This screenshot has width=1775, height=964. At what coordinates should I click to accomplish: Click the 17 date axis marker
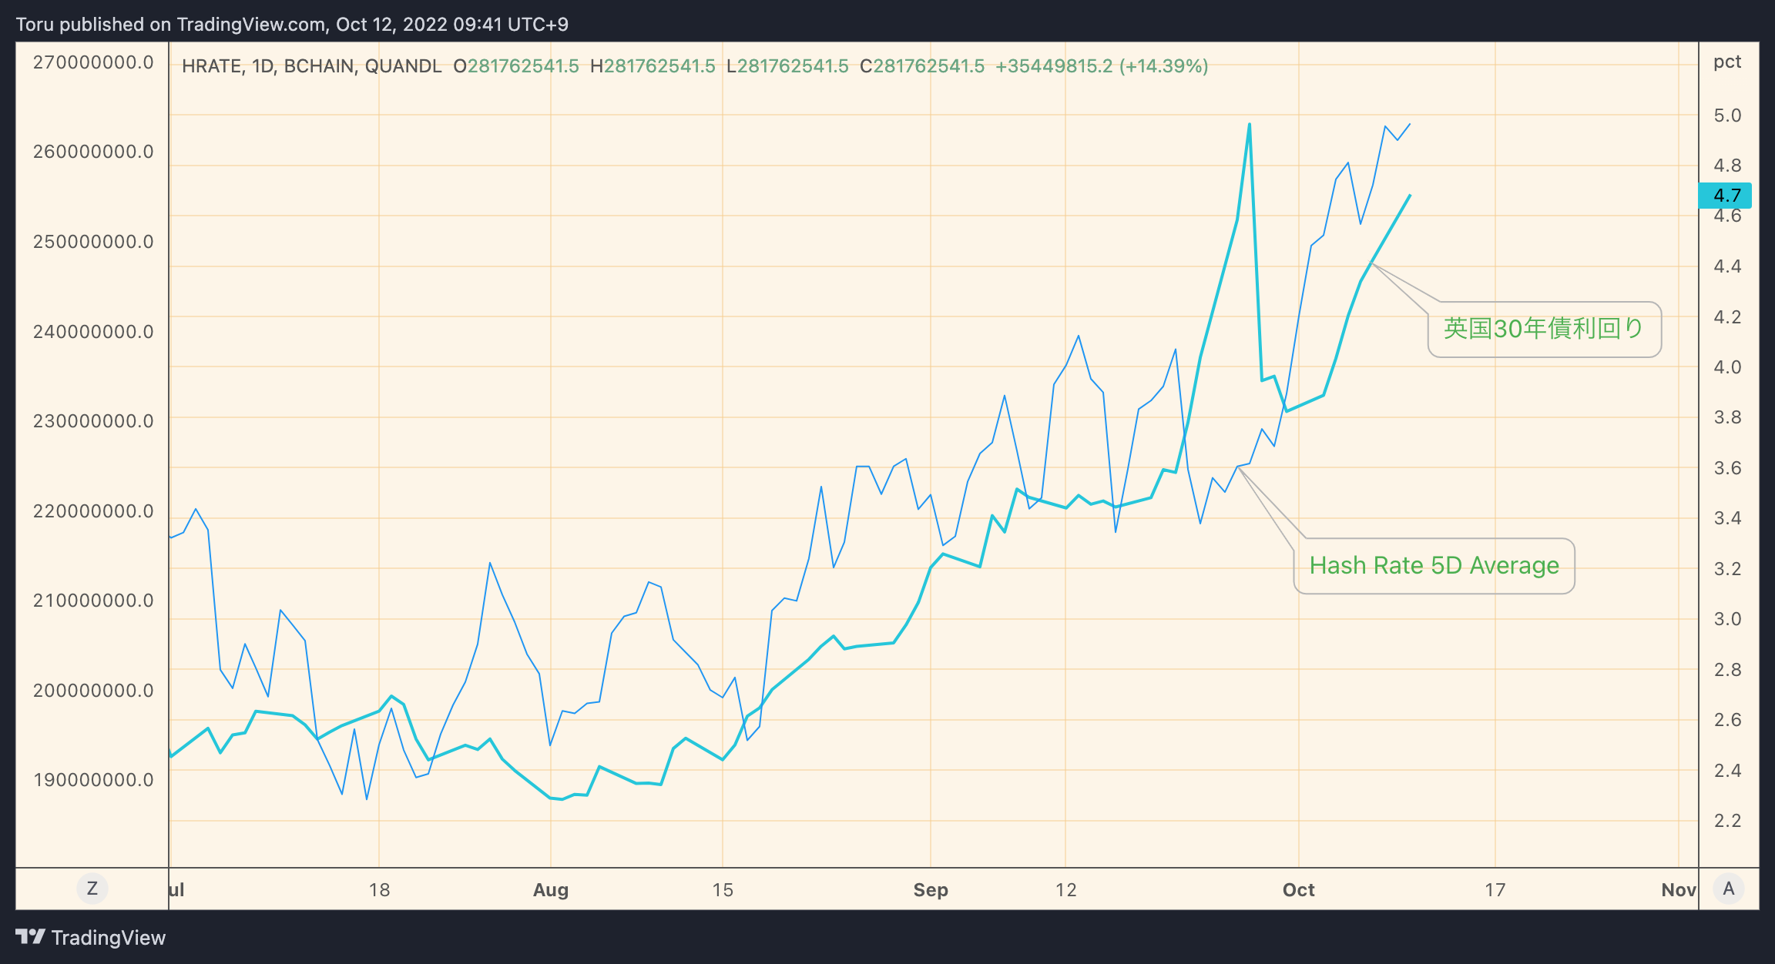coord(1495,890)
